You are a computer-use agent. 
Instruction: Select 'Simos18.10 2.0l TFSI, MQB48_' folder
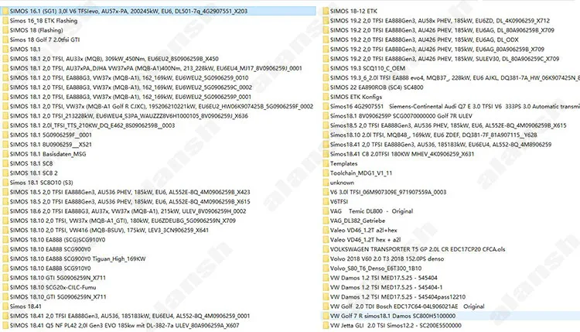434,135
